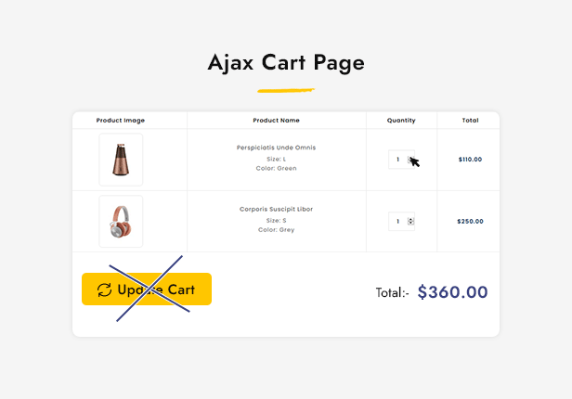Viewport: 572px width, 399px height.
Task: Click quantity stepper arrows in headphones row
Action: [x=410, y=222]
